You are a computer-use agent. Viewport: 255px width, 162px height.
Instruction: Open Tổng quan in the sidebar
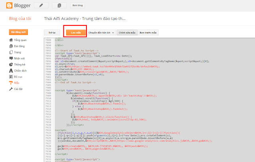tap(20, 40)
